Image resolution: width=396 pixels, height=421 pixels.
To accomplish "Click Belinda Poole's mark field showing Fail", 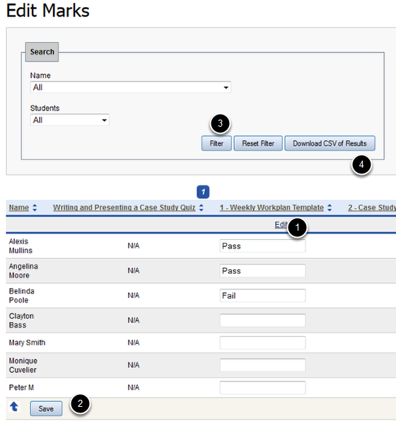I will 262,296.
